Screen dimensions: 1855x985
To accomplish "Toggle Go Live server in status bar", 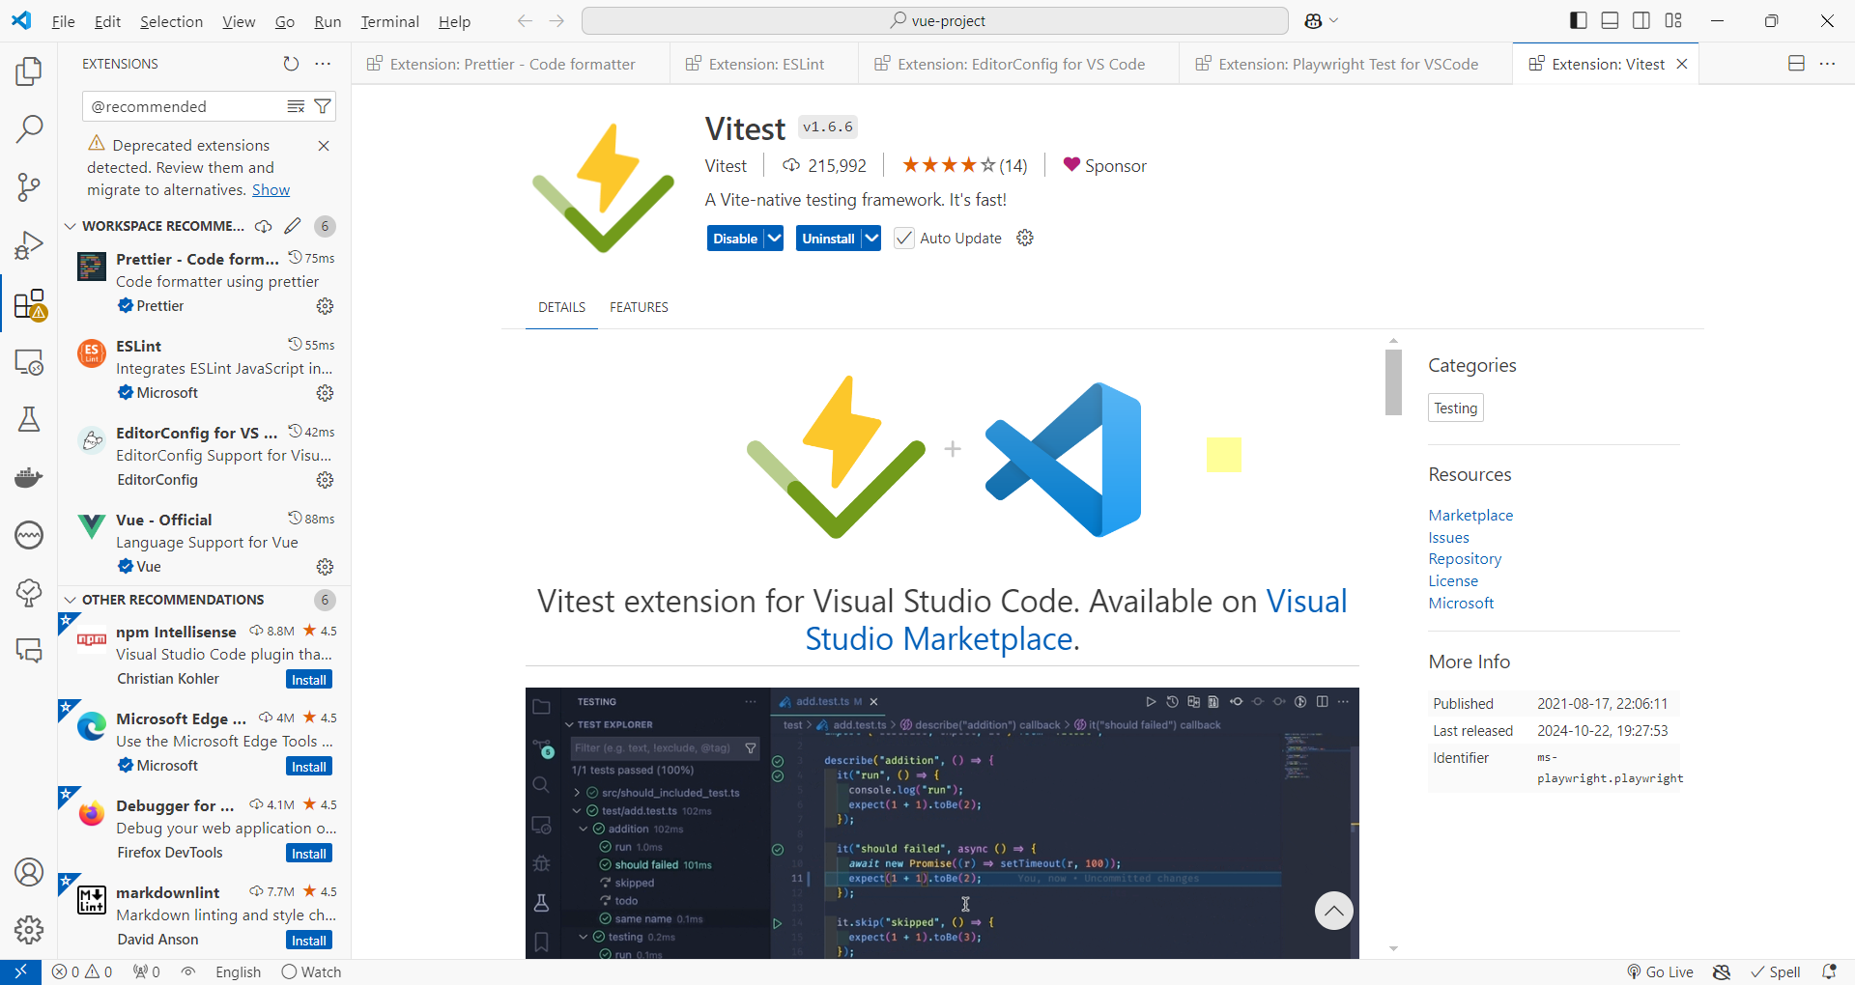I will pyautogui.click(x=1660, y=972).
